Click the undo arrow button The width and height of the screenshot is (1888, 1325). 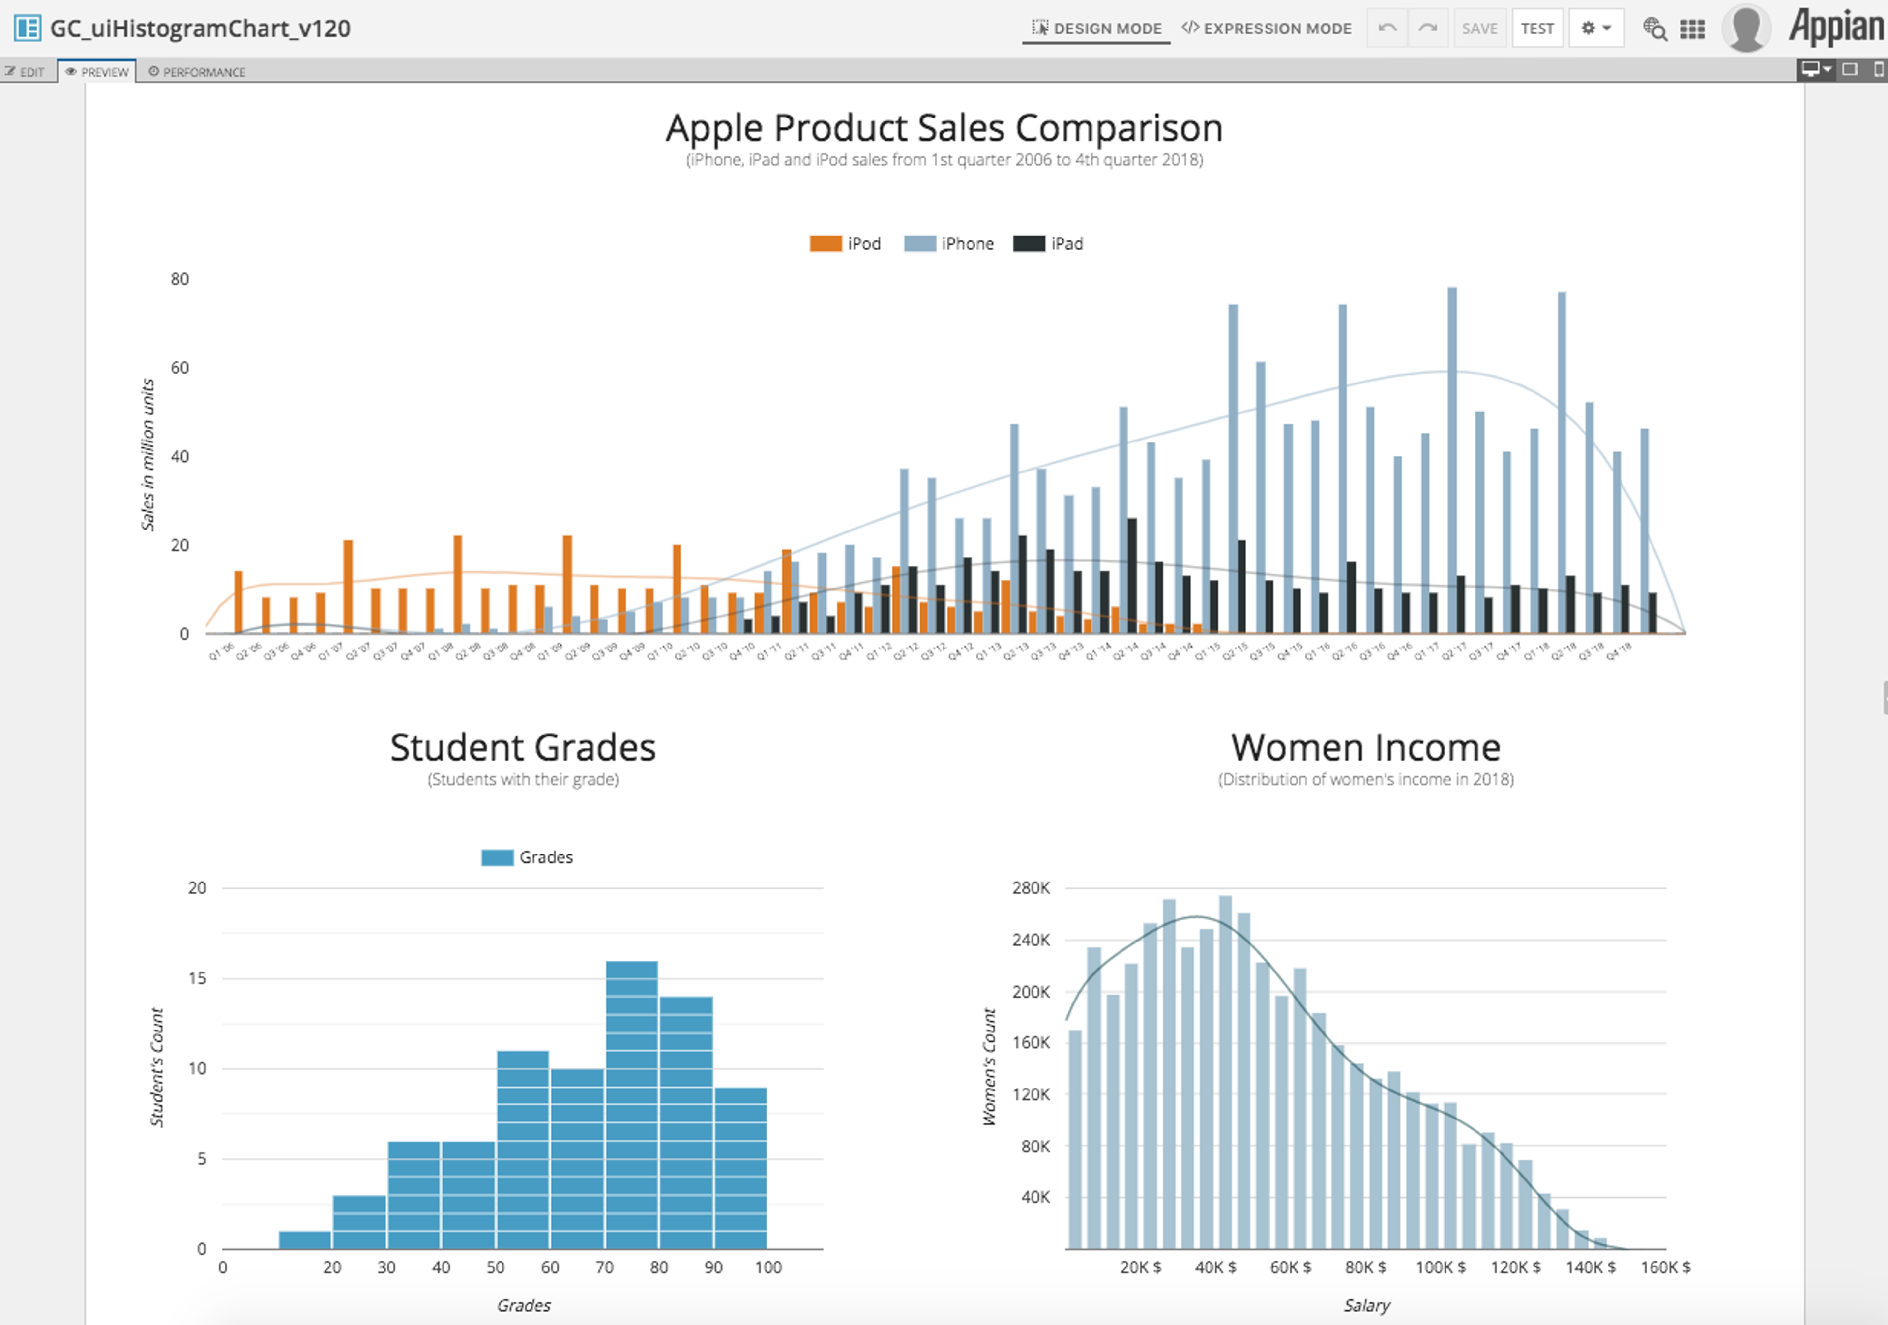coord(1387,29)
